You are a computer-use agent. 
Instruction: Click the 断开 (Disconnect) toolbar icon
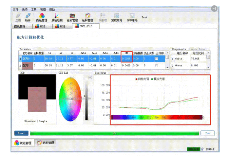point(28,16)
